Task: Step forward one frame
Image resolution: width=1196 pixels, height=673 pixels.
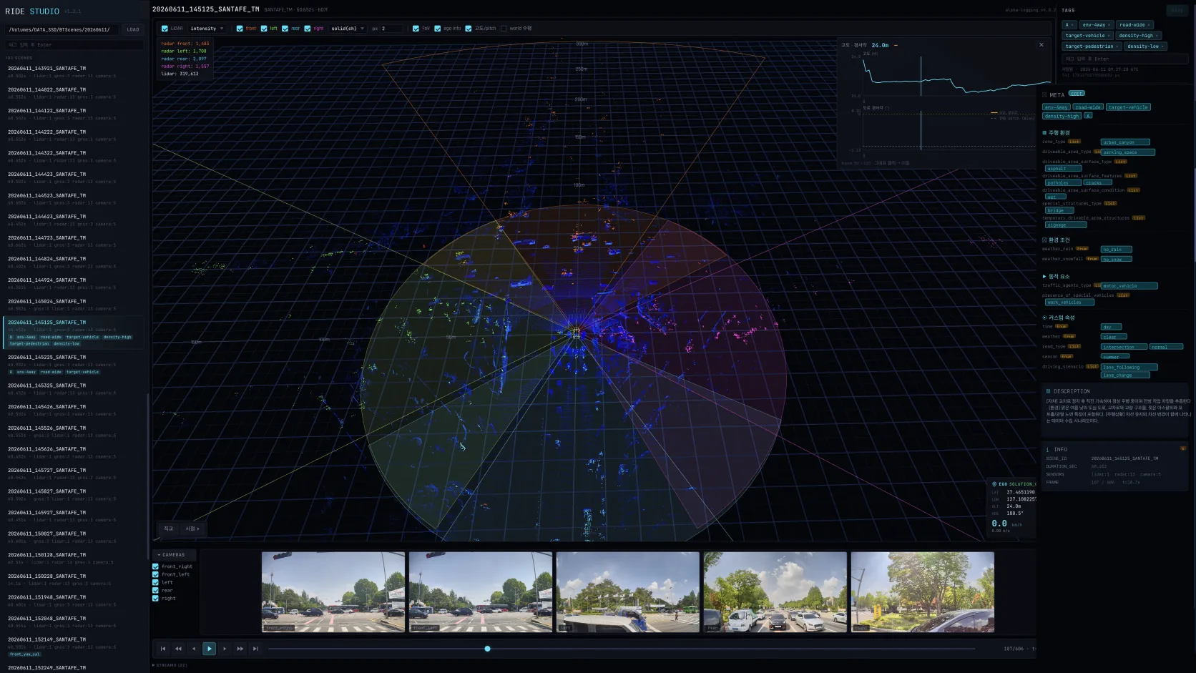Action: pyautogui.click(x=225, y=649)
